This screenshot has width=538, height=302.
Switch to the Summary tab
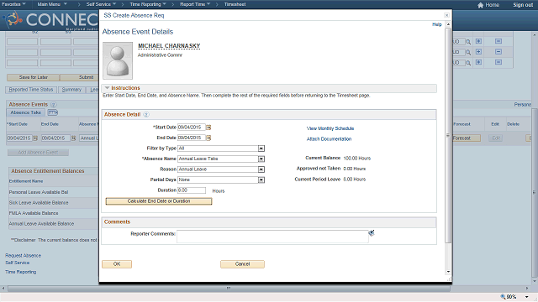point(71,90)
